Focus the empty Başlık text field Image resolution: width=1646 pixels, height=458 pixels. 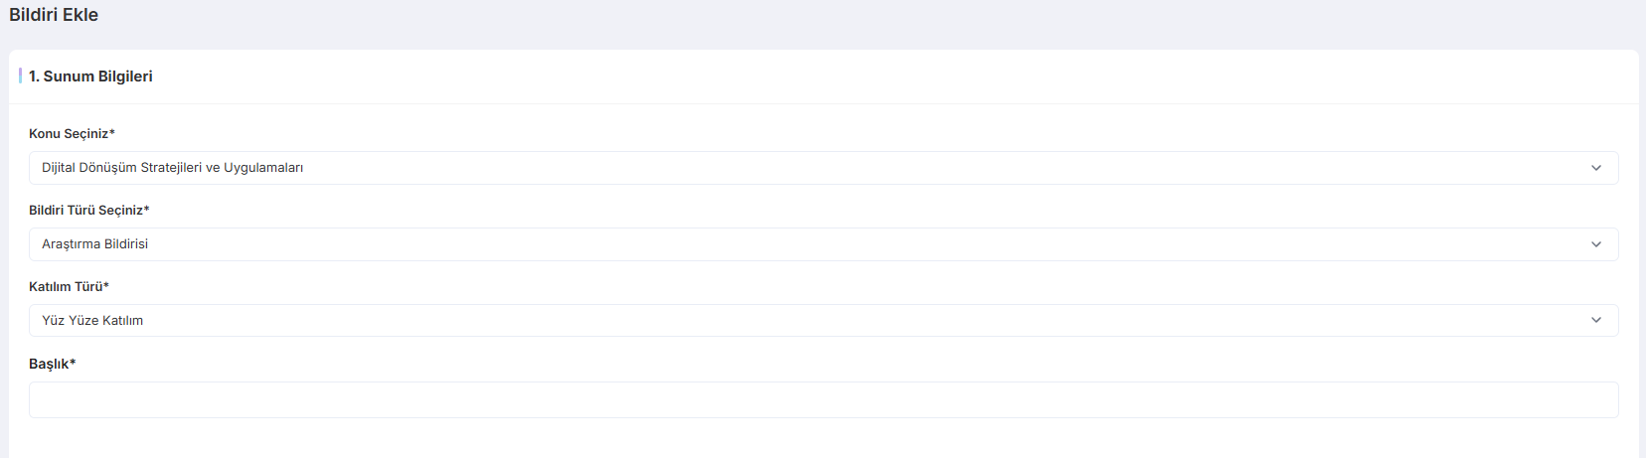823,399
